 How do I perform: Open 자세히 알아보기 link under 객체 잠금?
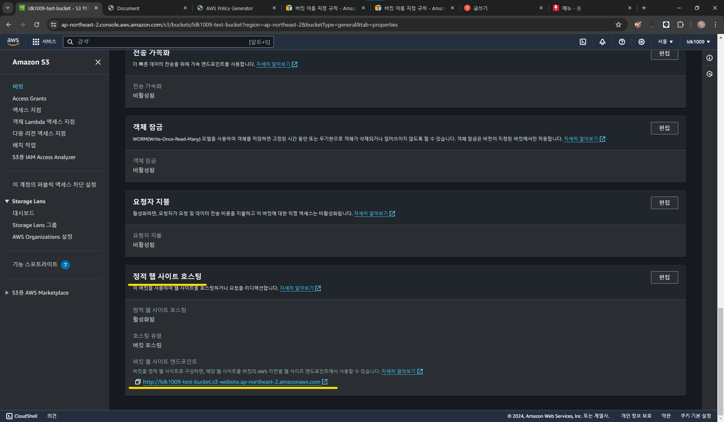[x=584, y=139]
